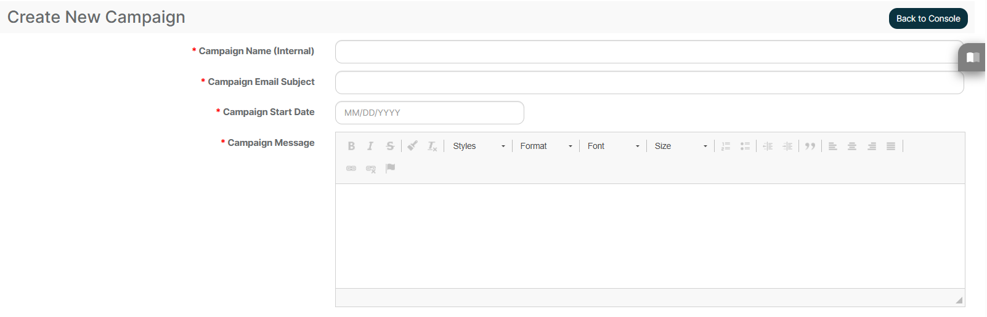Screen dimensions: 987x317
Task: Open the Size dropdown
Action: pos(680,146)
